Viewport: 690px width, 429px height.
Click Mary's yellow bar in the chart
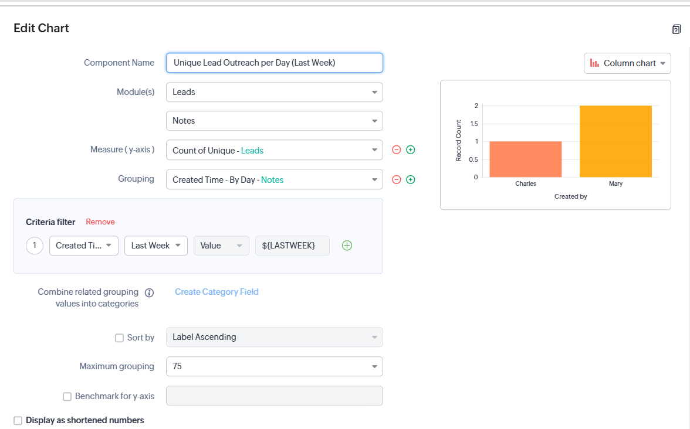point(615,141)
